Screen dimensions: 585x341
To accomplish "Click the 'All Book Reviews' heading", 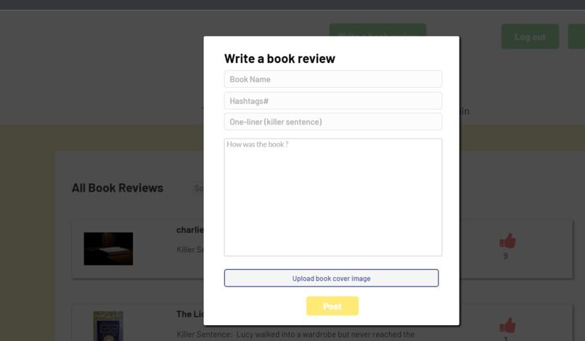I will coord(118,188).
